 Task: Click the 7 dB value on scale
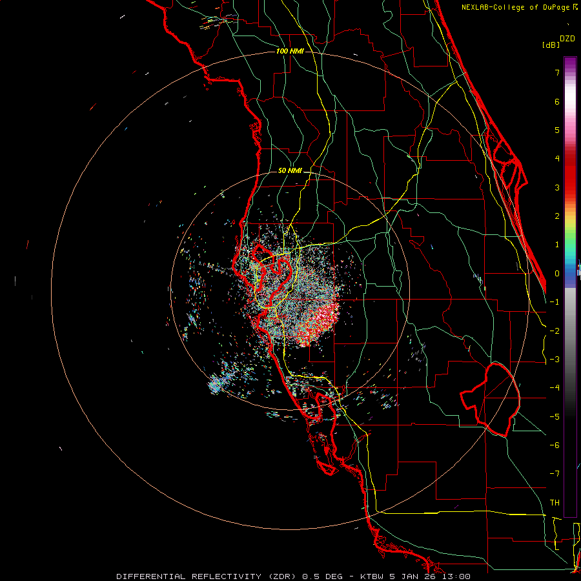557,72
